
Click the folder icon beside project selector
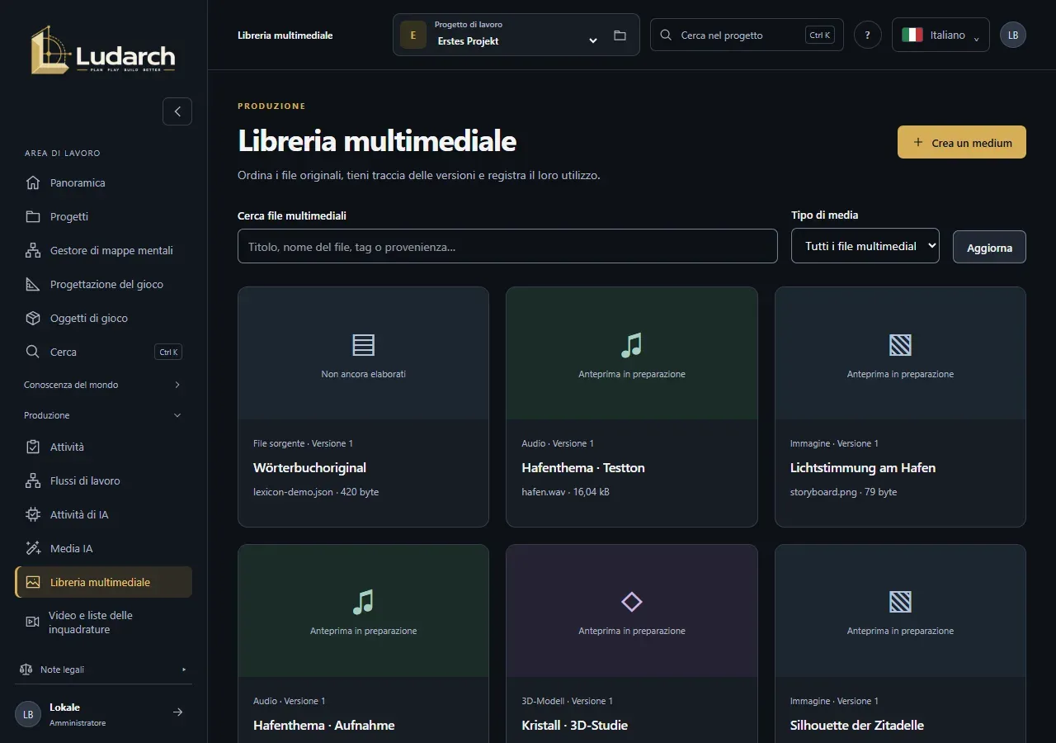[620, 35]
